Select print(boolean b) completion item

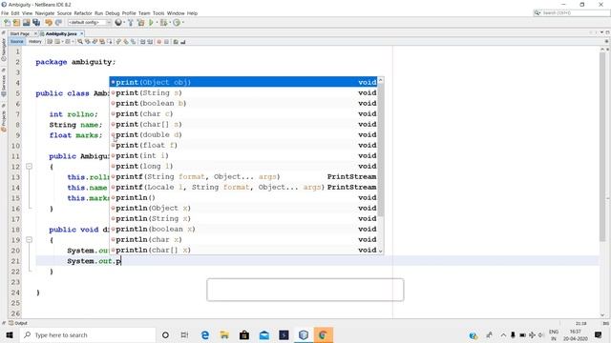pyautogui.click(x=244, y=103)
